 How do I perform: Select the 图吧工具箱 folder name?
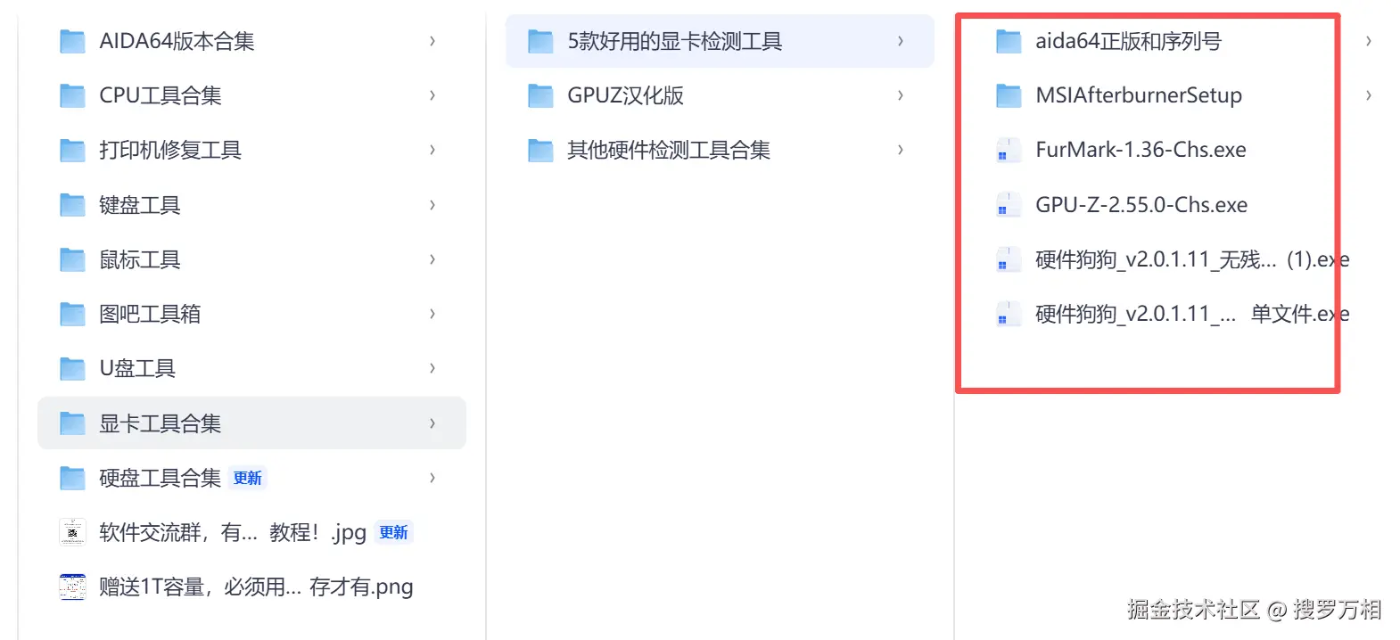click(x=150, y=314)
